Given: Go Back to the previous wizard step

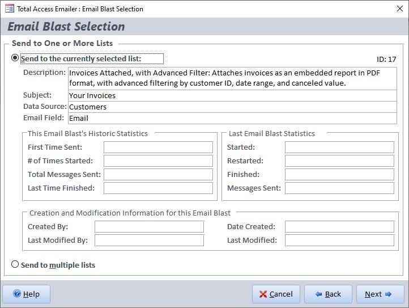Looking at the screenshot, I should point(328,294).
